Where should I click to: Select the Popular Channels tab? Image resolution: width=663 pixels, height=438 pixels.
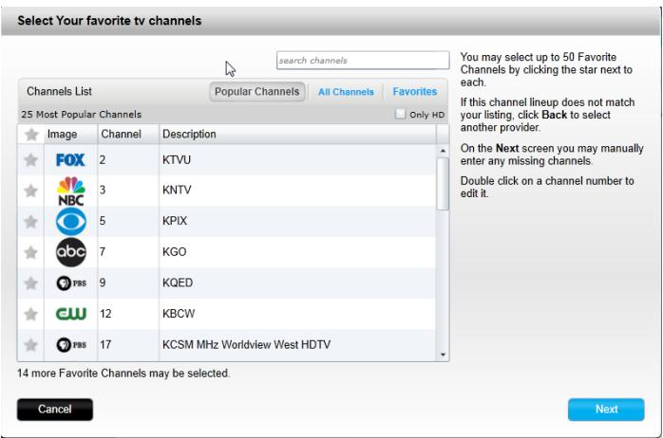257,92
